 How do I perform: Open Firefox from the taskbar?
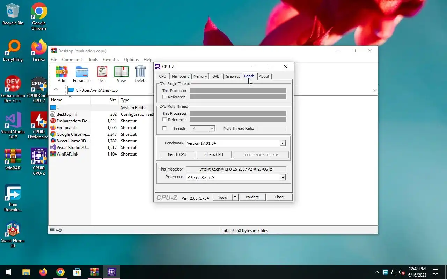tap(43, 272)
